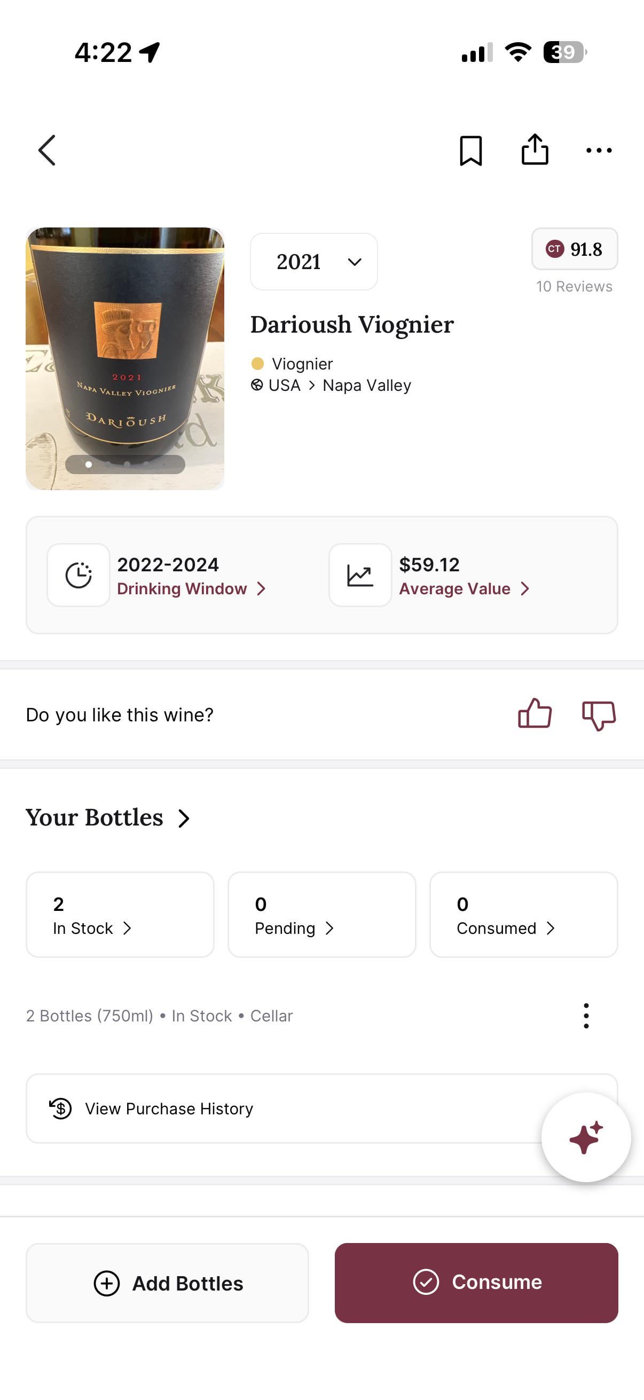View the 2 In Stock bottles
Image resolution: width=644 pixels, height=1400 pixels.
tap(120, 915)
